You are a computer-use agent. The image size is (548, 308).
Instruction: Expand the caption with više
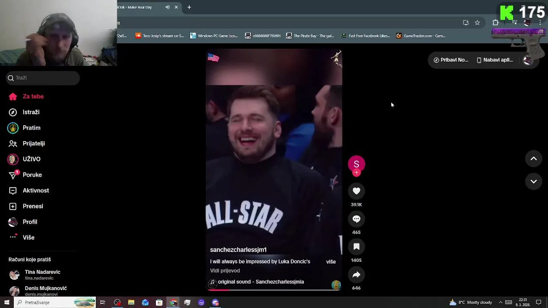(x=331, y=261)
